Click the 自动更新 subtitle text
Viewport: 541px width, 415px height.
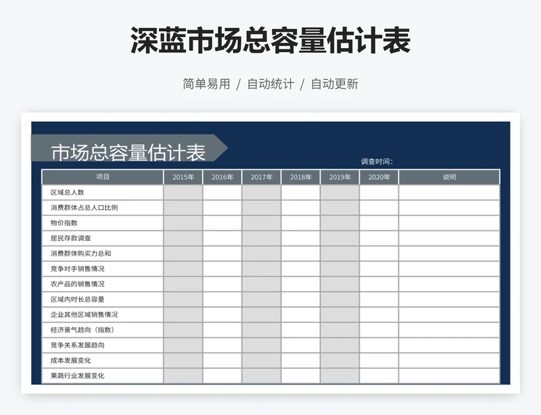point(335,84)
